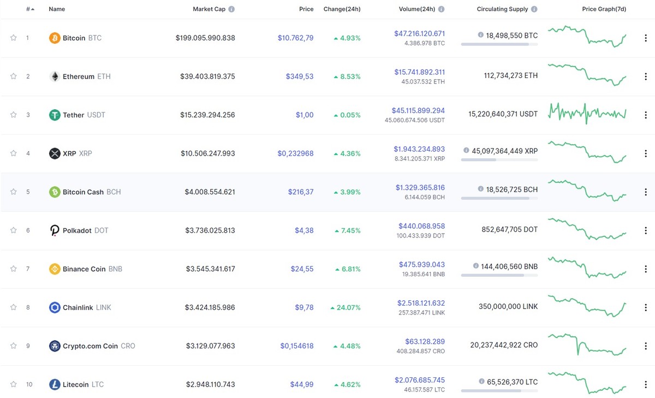Screen dimensions: 655x398
Task: Click the 7-day price graph for Tether
Action: coord(587,115)
